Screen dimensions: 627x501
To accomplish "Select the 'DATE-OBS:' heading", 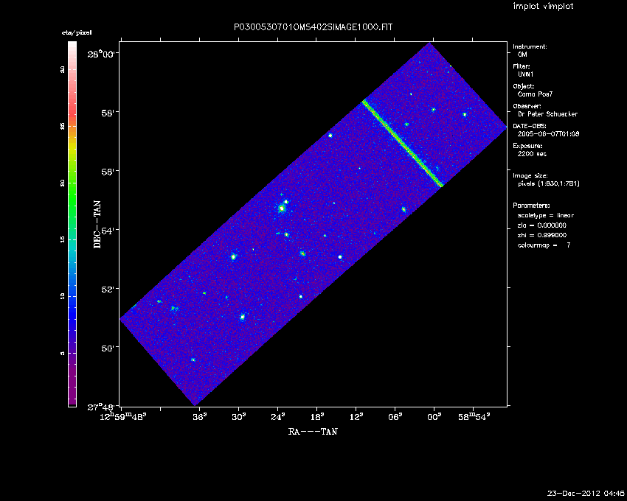I will [x=530, y=126].
